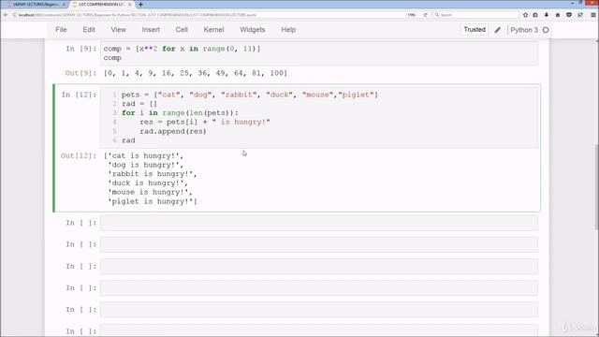The image size is (599, 337).
Task: Select the LIST COMPREHENSION browser tab
Action: [x=101, y=4]
